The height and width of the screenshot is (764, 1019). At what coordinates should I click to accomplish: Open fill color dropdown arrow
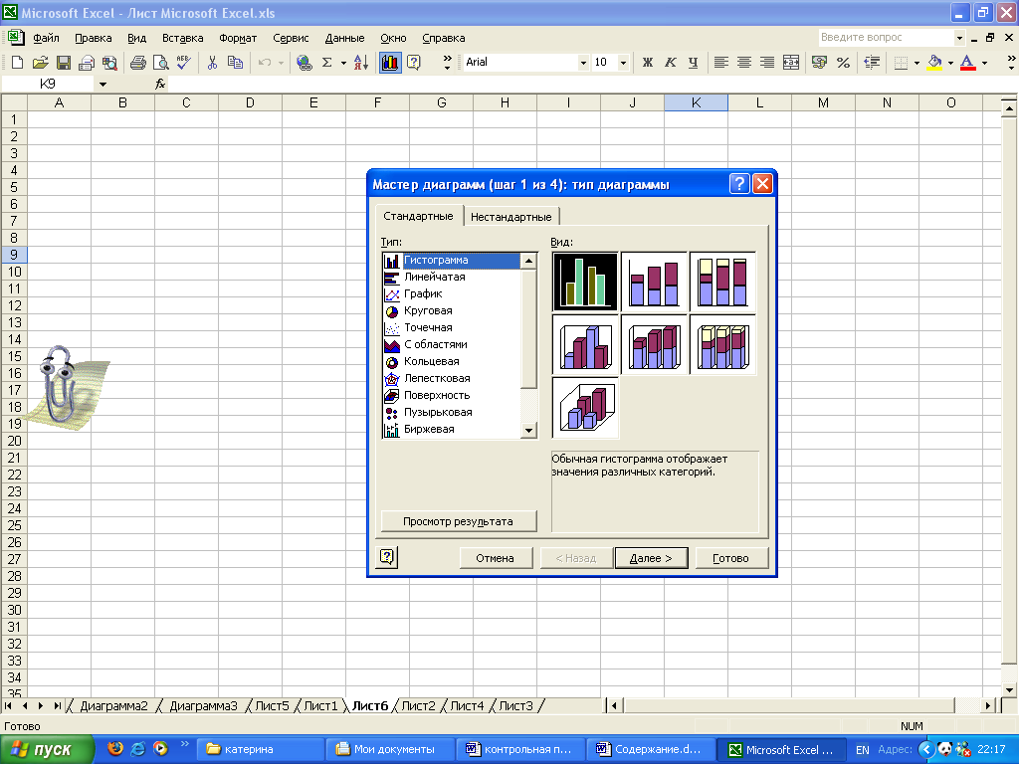(x=950, y=63)
